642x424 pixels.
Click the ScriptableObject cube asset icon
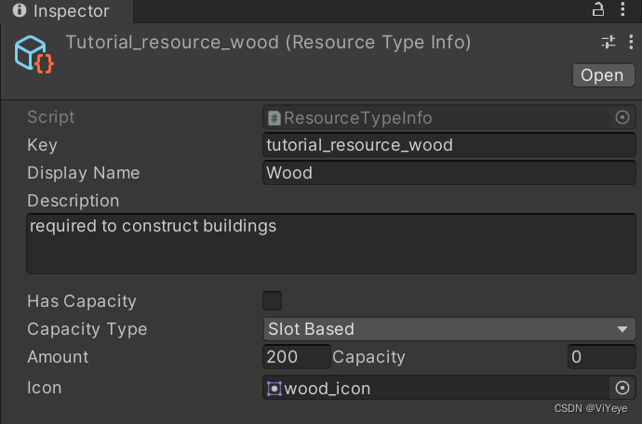point(33,54)
